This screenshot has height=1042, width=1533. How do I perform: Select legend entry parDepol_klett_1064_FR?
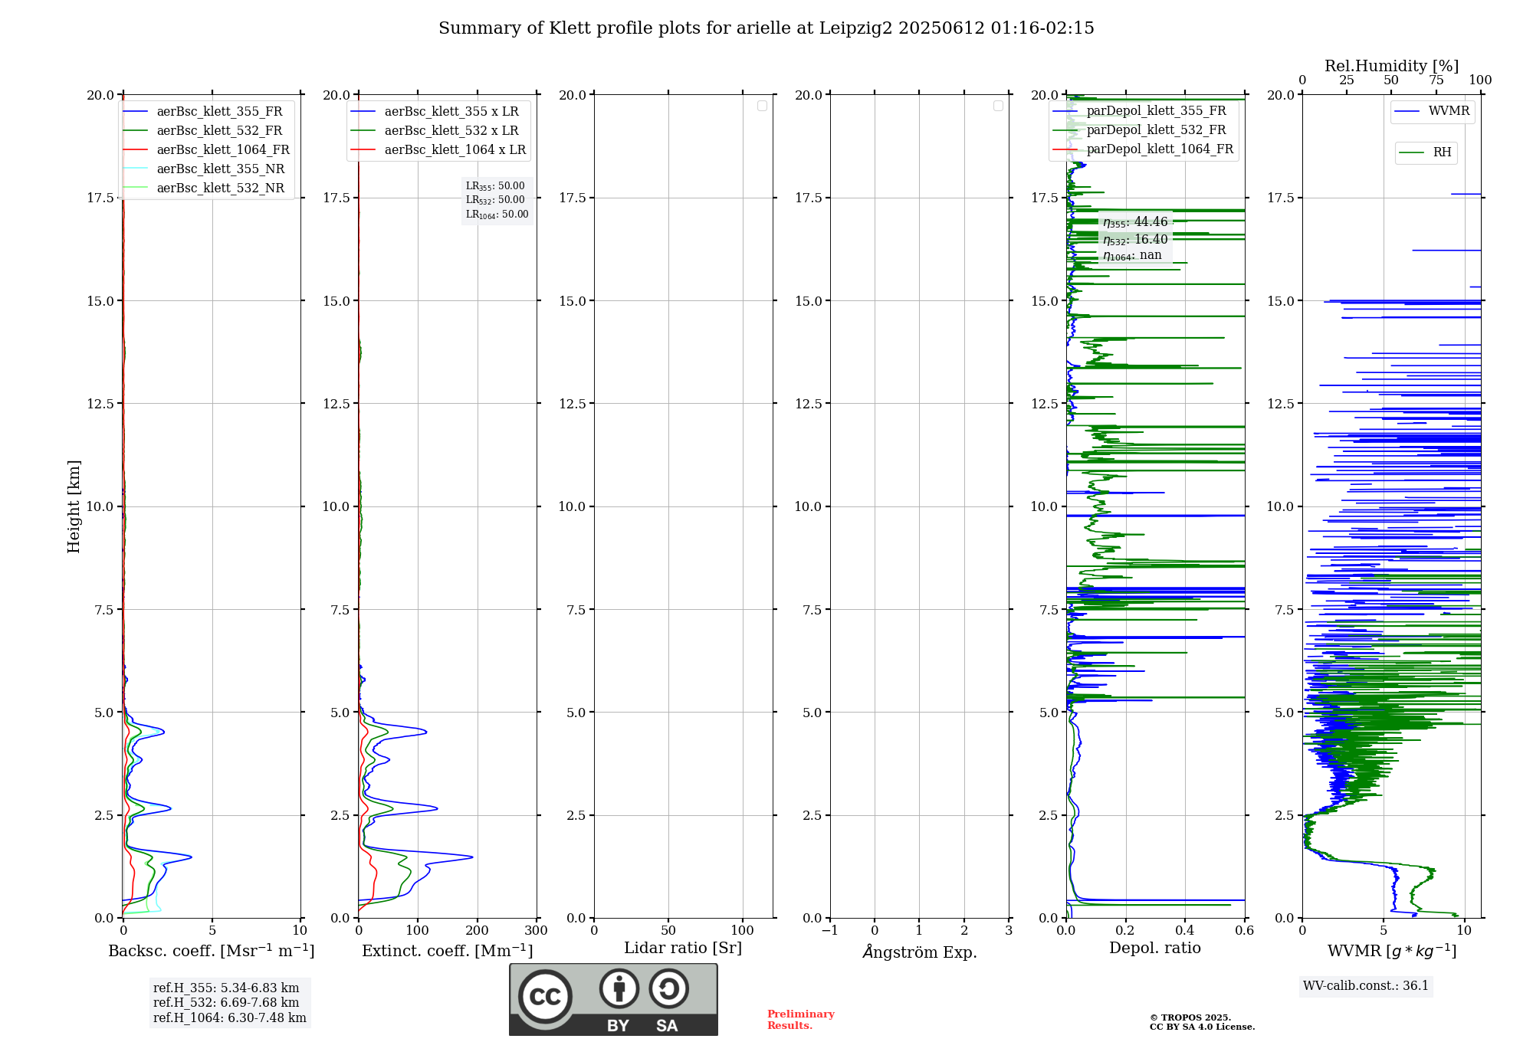point(1160,149)
